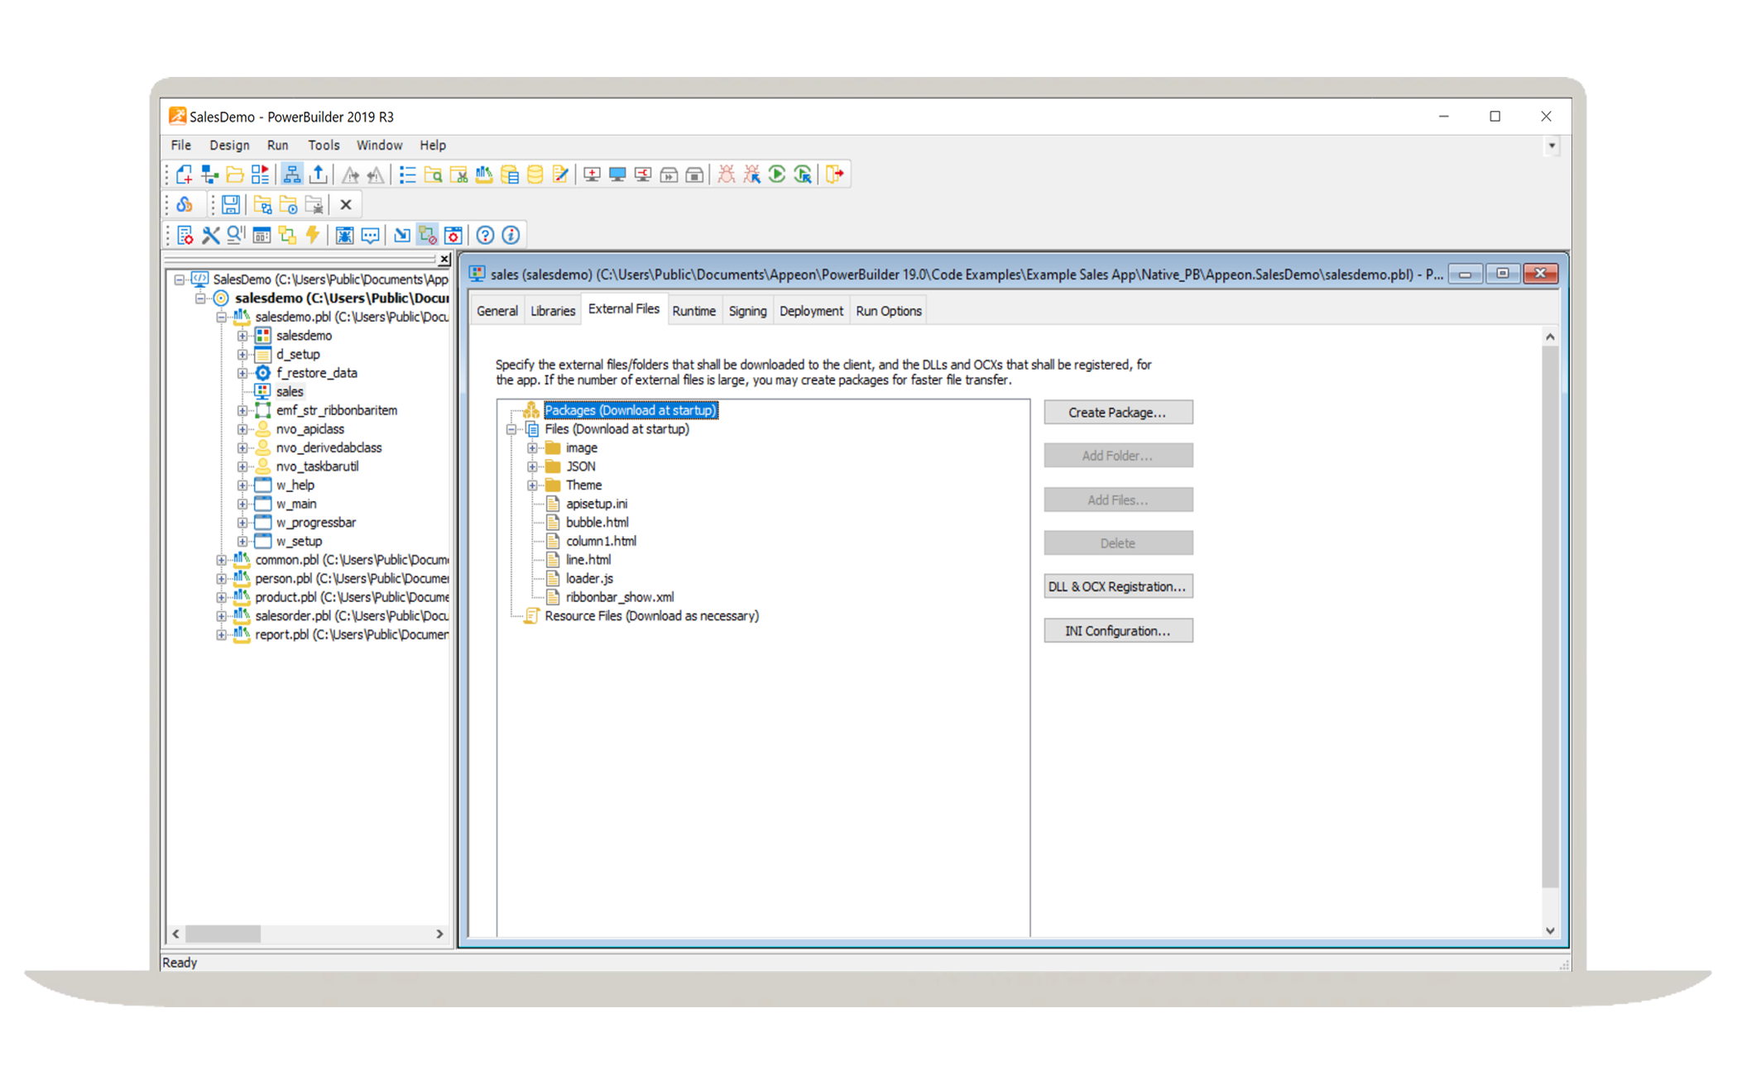
Task: Open the file editor pencil icon
Action: coord(561,174)
